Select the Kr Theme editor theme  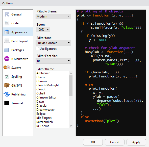52,126
